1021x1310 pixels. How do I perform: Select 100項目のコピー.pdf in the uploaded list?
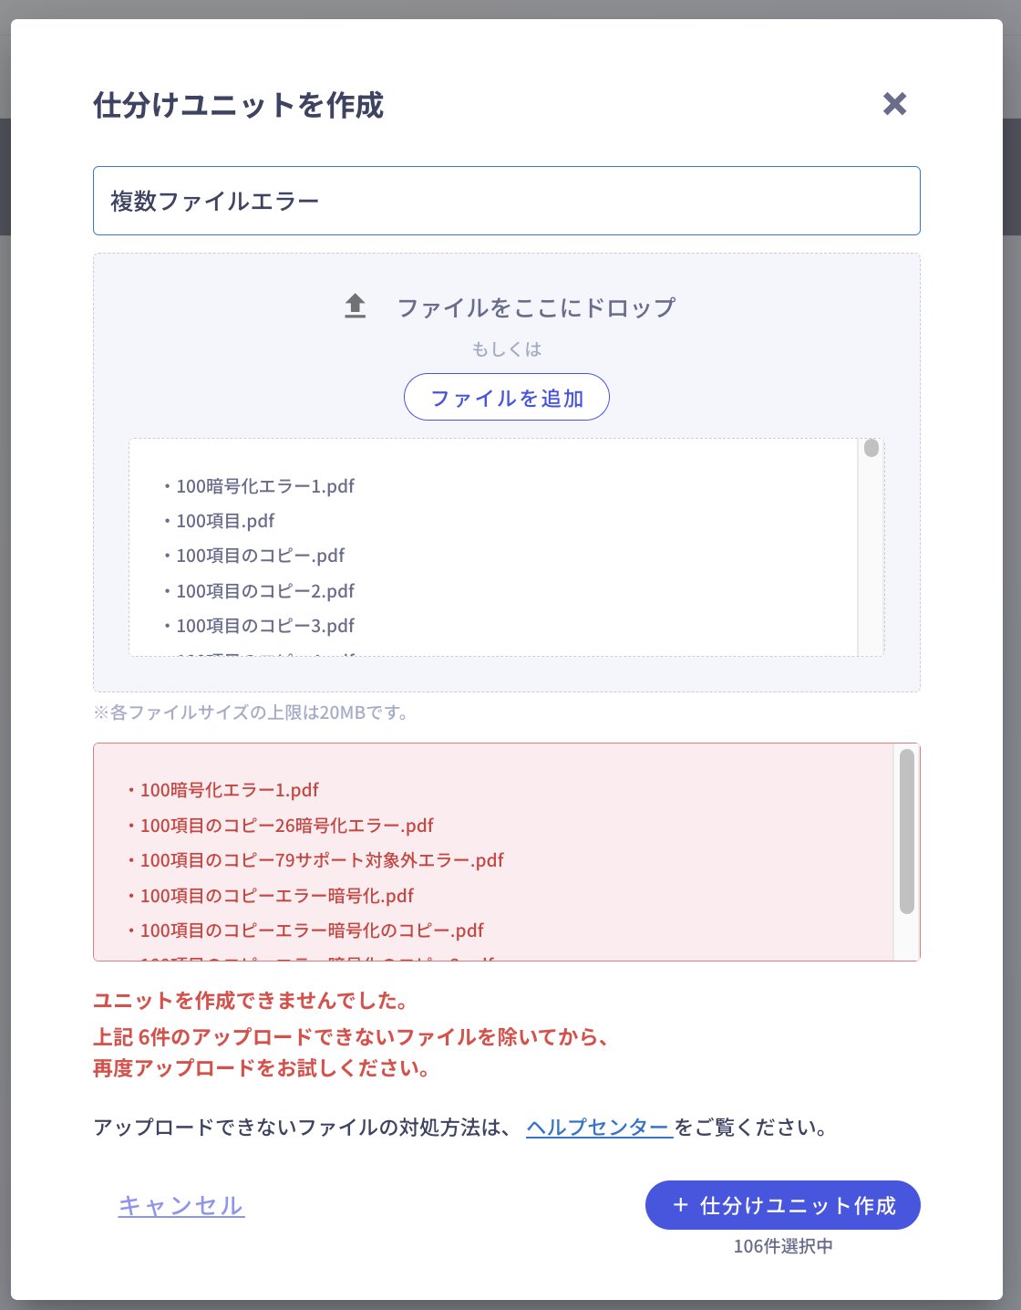click(x=260, y=556)
